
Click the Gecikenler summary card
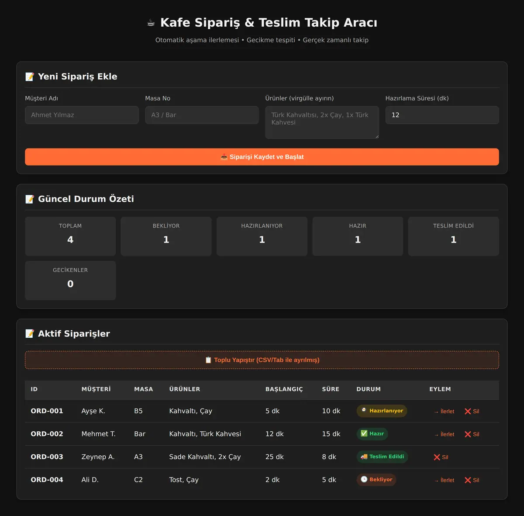coord(70,281)
